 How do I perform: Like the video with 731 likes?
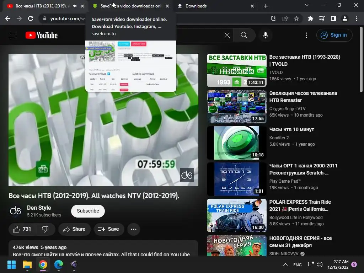(x=22, y=229)
